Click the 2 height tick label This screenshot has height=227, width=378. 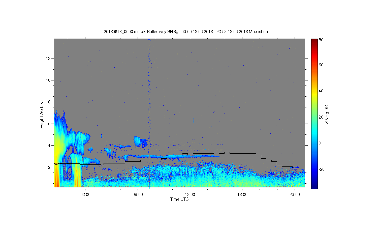click(50, 167)
